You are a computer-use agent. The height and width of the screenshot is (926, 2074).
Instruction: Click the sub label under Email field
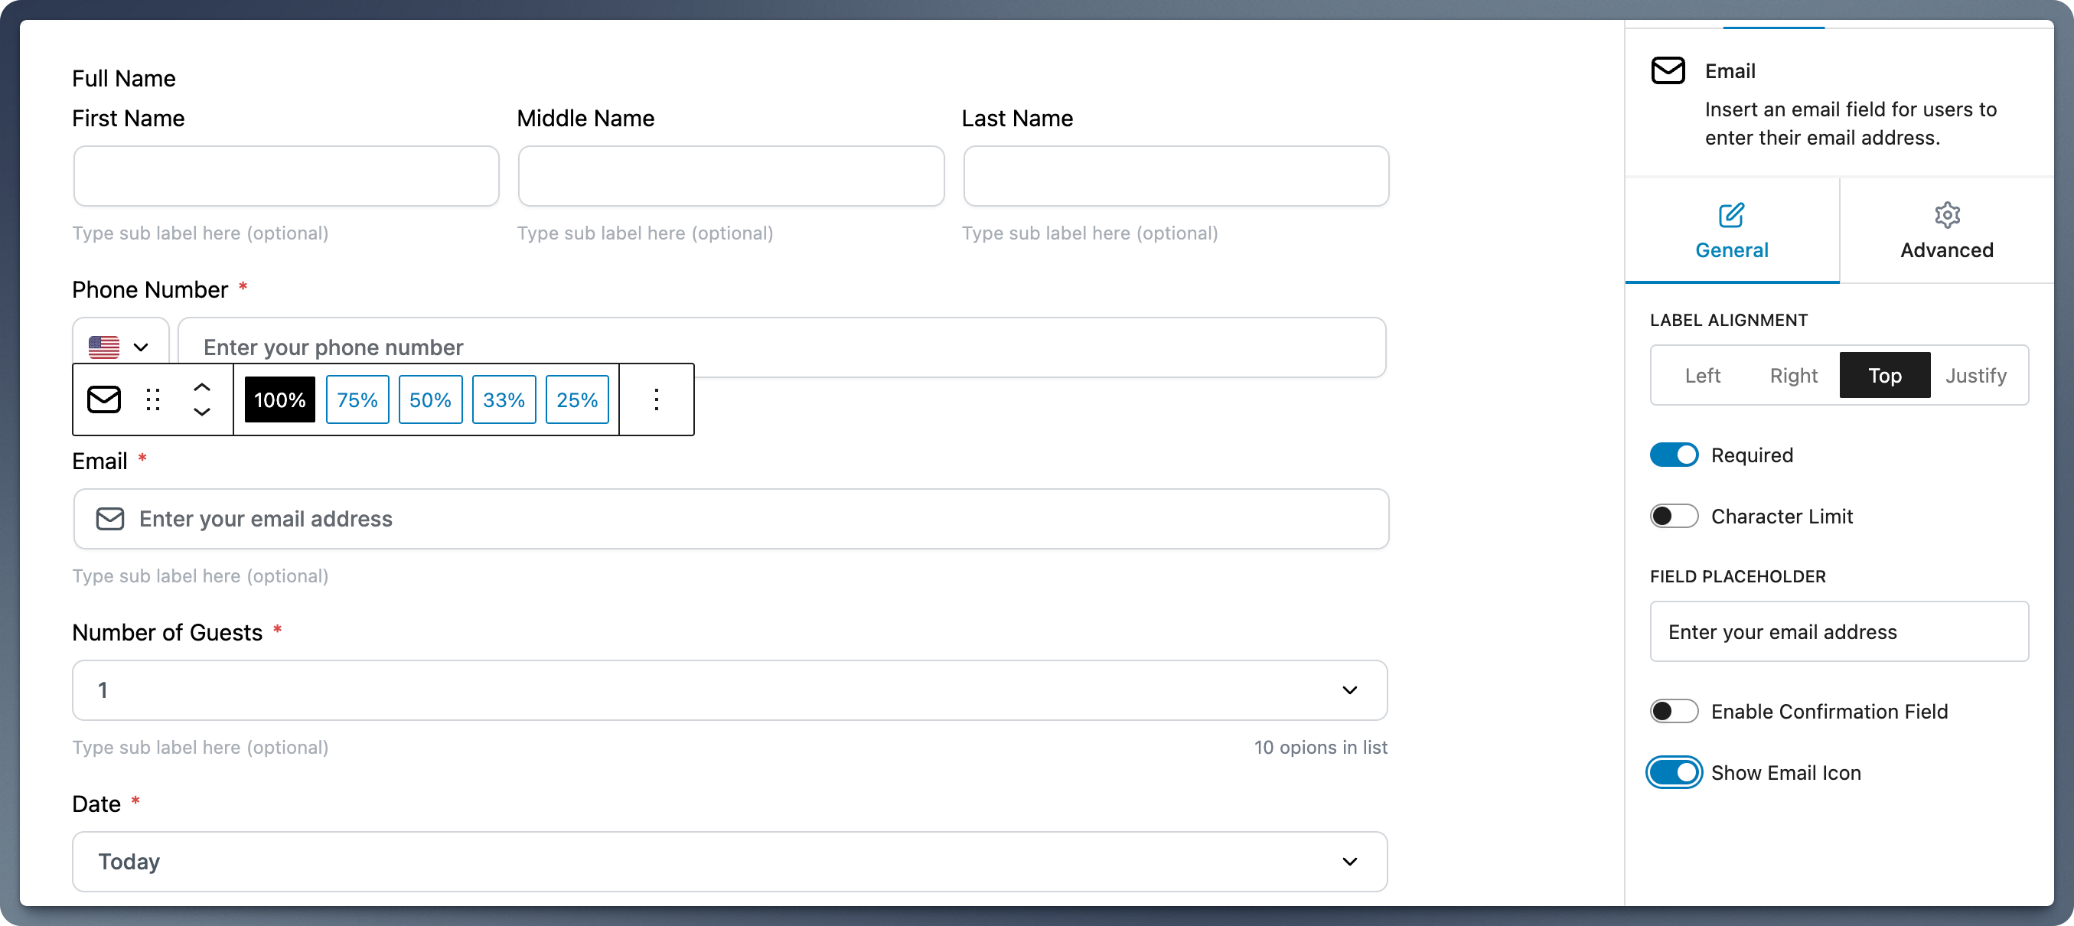pyautogui.click(x=201, y=575)
